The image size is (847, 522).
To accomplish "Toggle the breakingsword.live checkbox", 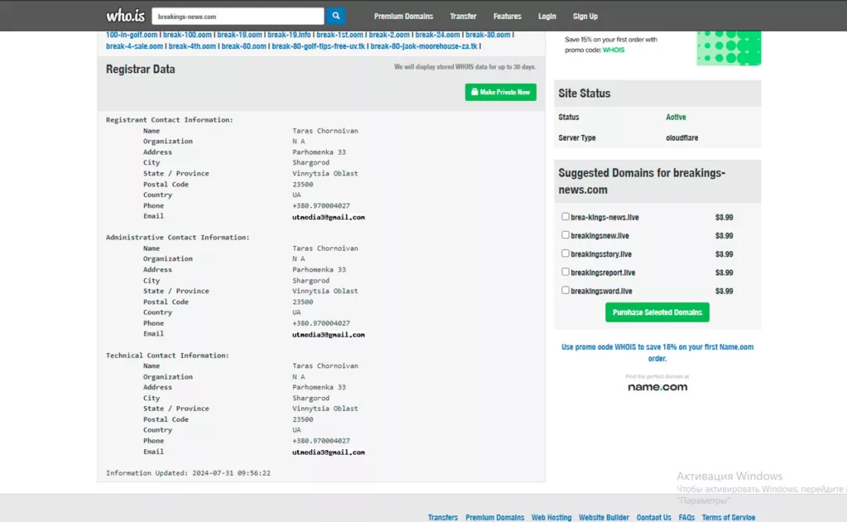I will coord(566,290).
